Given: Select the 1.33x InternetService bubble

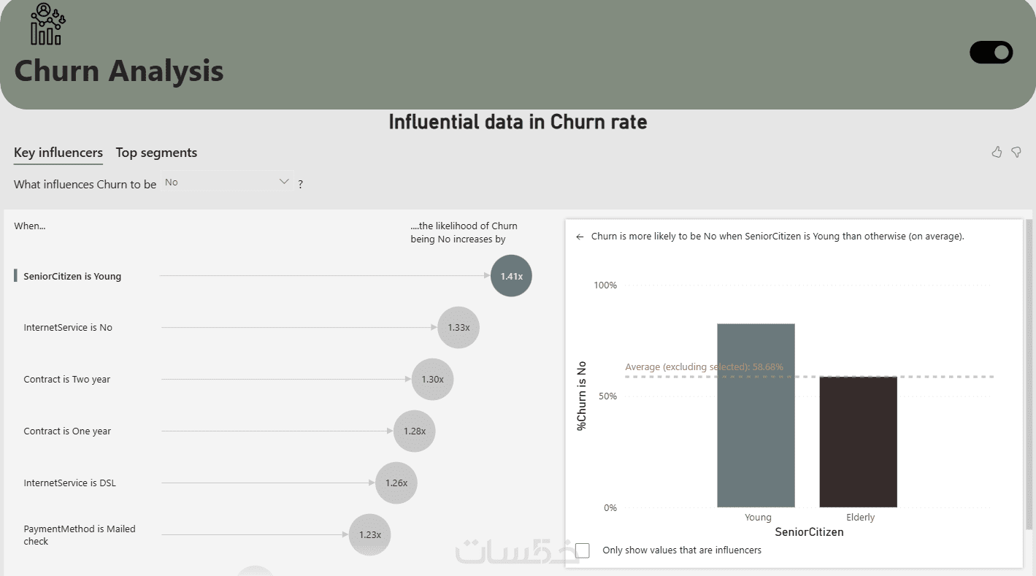Looking at the screenshot, I should click(x=458, y=327).
